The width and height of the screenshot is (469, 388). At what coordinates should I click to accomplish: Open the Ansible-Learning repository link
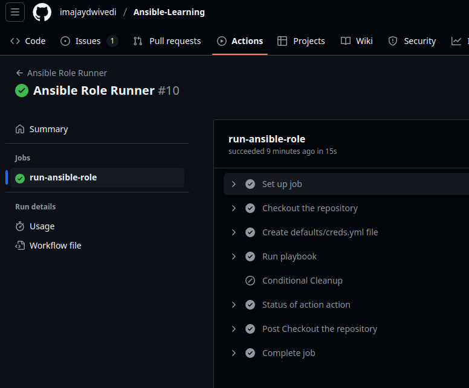click(x=169, y=12)
